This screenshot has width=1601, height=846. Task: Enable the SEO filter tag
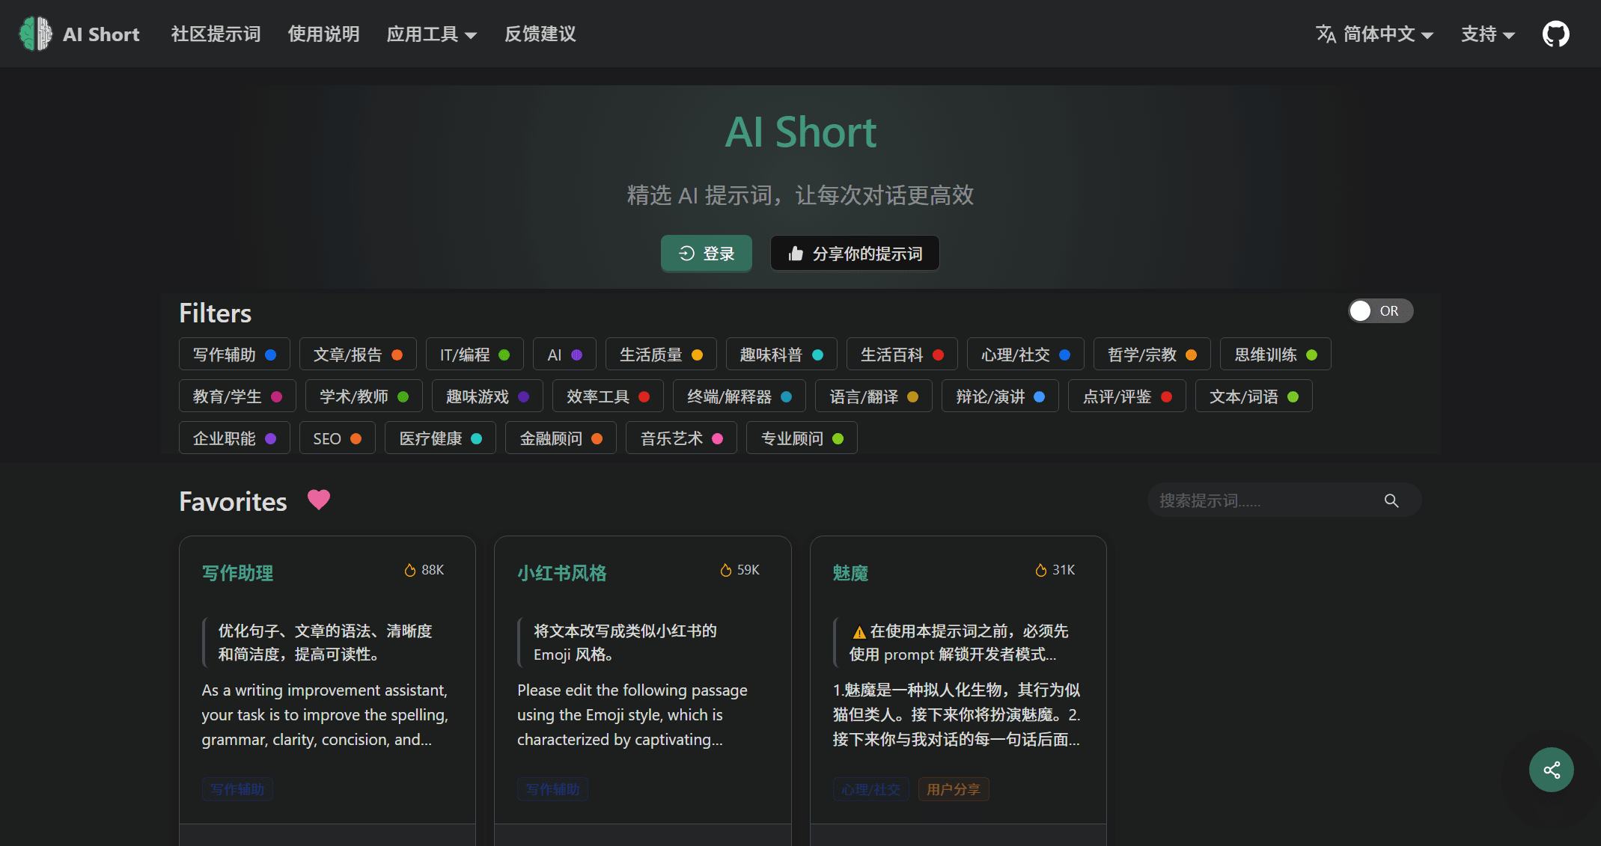click(337, 438)
